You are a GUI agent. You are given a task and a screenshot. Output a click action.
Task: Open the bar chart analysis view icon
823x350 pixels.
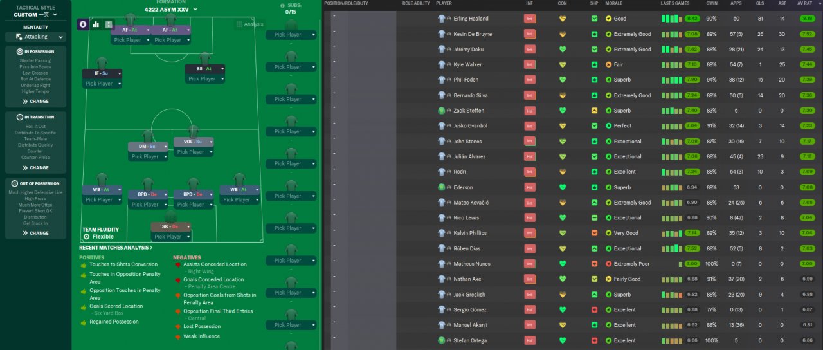[96, 24]
